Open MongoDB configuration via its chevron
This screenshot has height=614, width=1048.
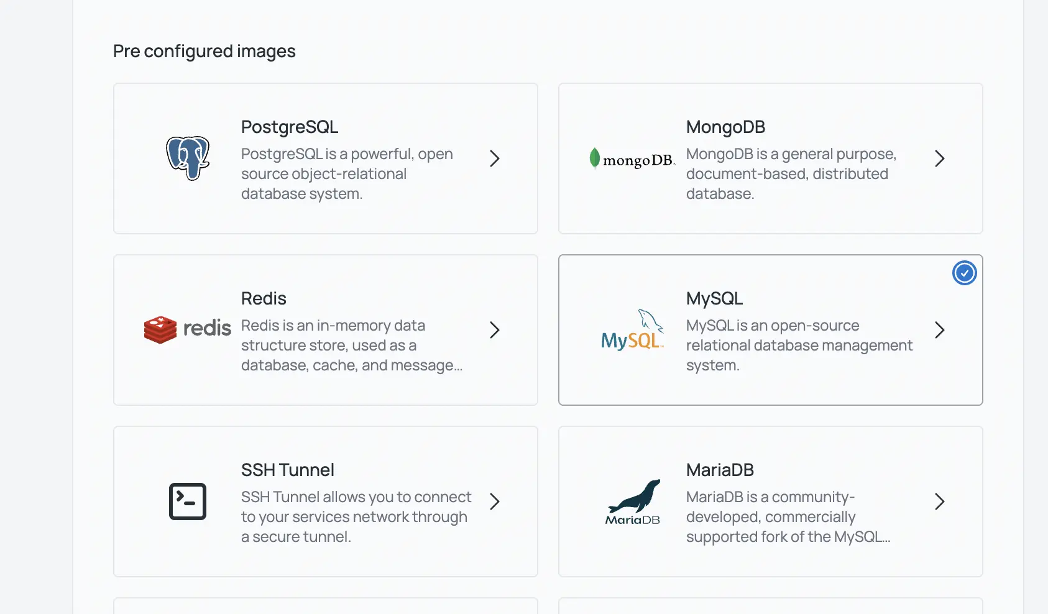[939, 159]
